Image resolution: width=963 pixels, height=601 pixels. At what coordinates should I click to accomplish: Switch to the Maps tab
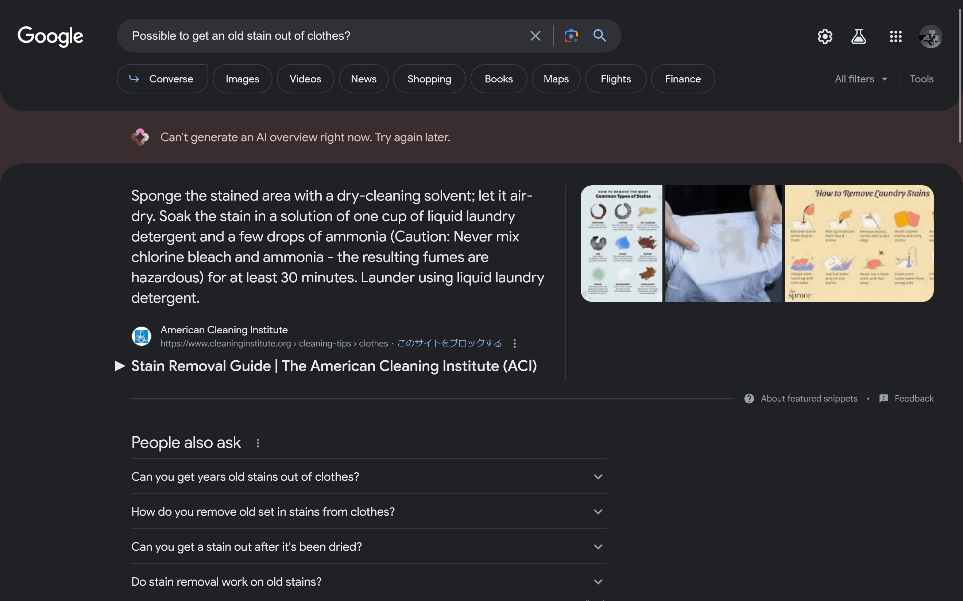pos(556,79)
